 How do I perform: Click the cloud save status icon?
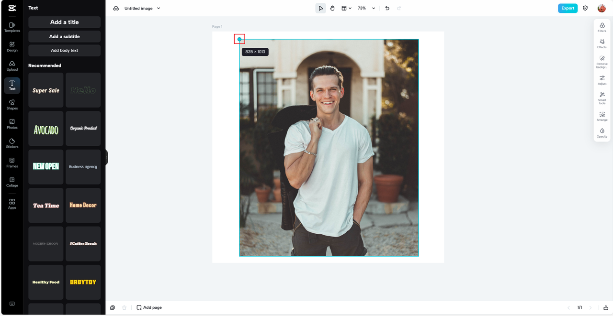pyautogui.click(x=116, y=8)
